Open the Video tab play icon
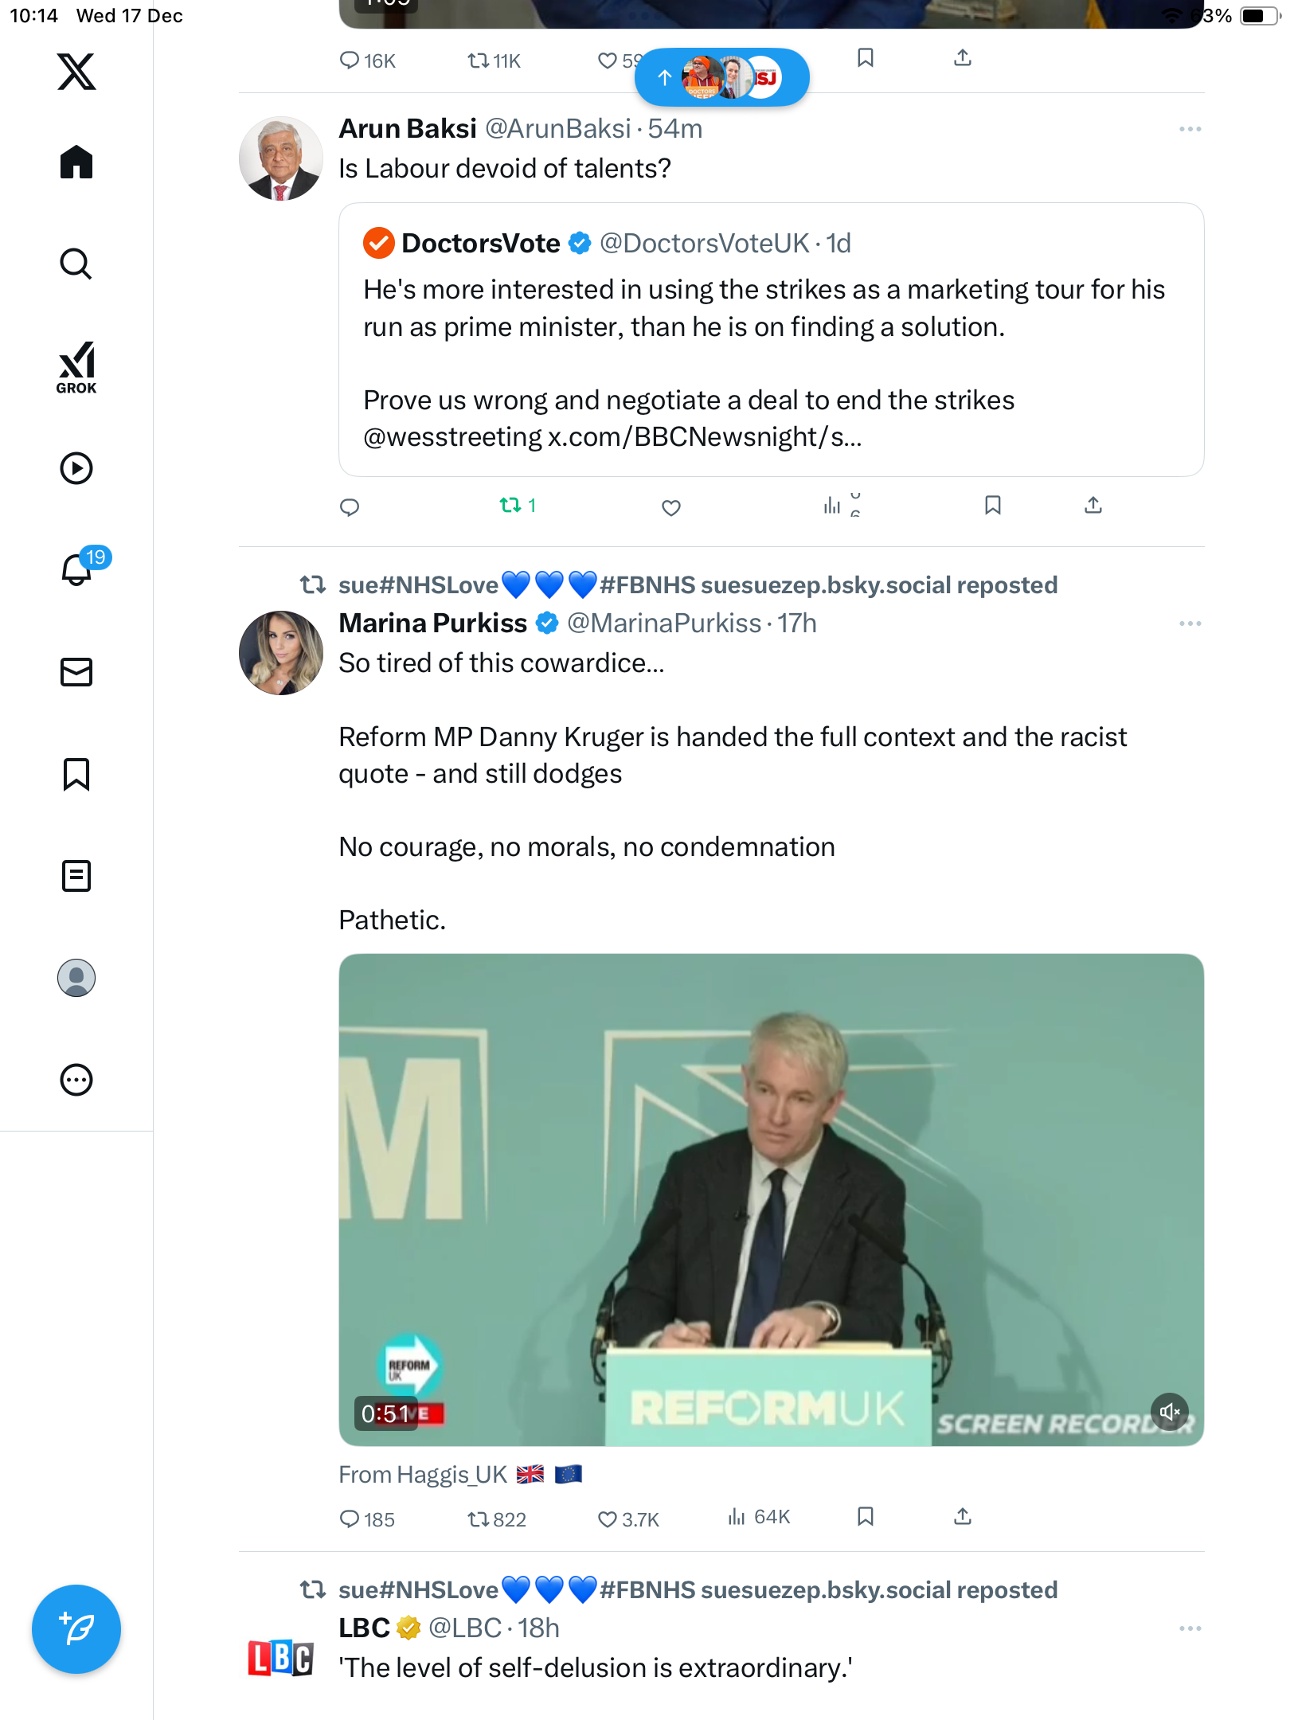Viewport: 1290px width, 1720px height. [x=76, y=468]
